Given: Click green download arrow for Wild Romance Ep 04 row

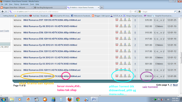Looking at the screenshot, I should [129, 57].
